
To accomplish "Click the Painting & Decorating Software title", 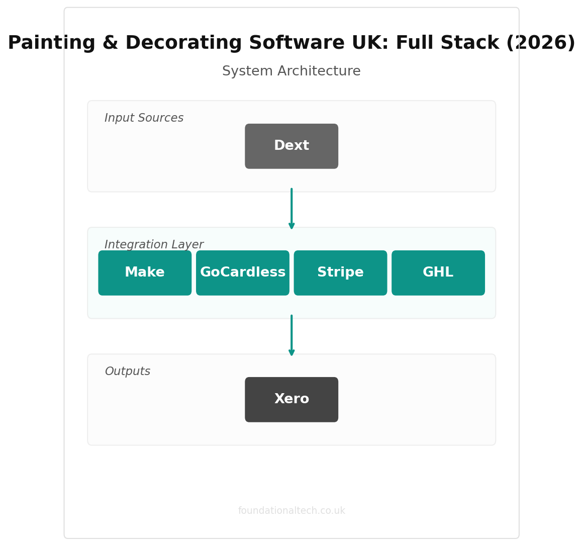I will click(291, 42).
